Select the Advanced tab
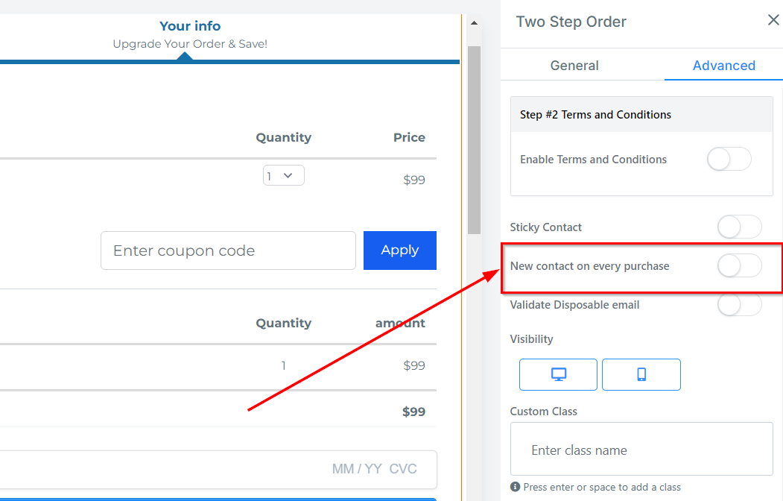The width and height of the screenshot is (783, 501). (x=723, y=66)
